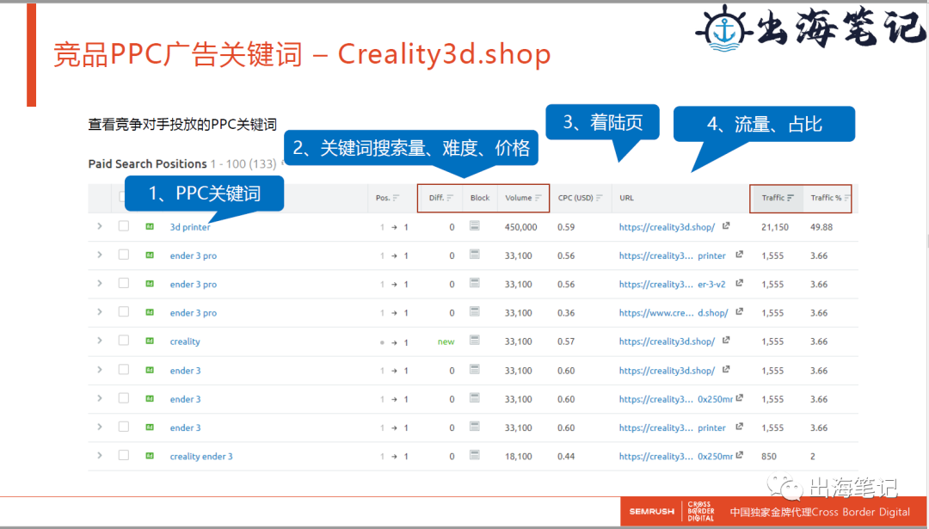Open external link icon in creality keyword row
This screenshot has height=529, width=929.
[726, 340]
